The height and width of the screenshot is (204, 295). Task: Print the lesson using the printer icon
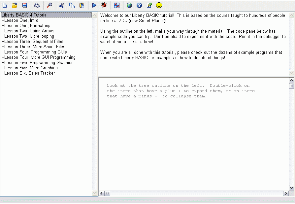tap(37, 5)
